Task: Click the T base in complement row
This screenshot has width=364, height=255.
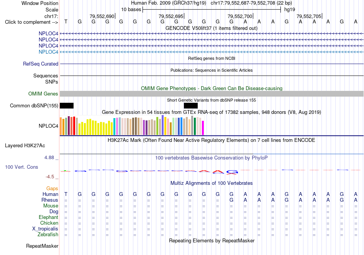Action: click(x=66, y=21)
